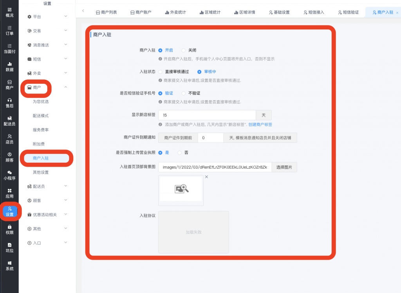
Task: Expand the 平台 settings section
Action: pyautogui.click(x=47, y=17)
